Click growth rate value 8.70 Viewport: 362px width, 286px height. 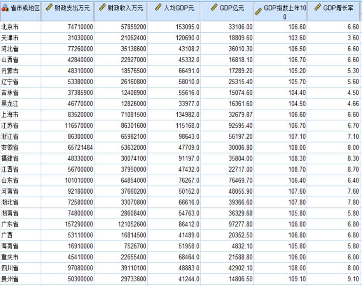(353, 169)
